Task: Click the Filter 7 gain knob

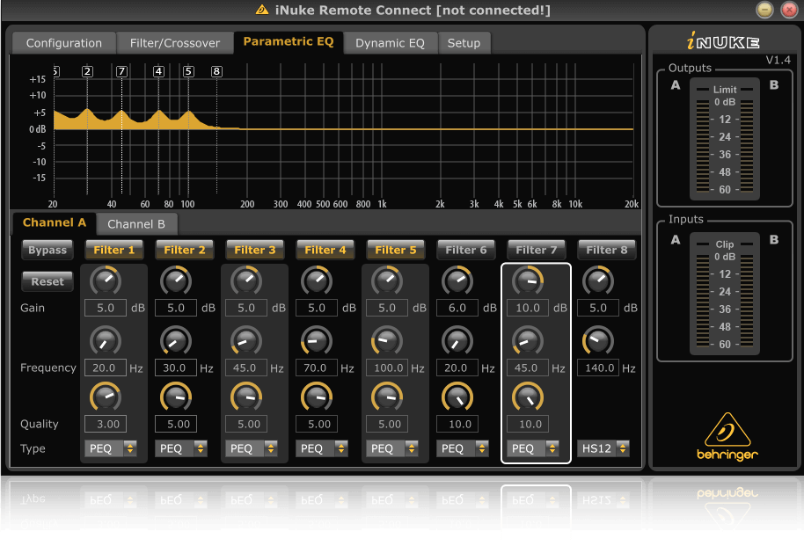Action: click(528, 281)
